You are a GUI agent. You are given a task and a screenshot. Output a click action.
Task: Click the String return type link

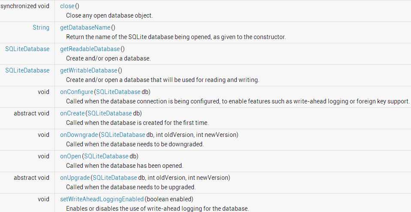point(41,27)
